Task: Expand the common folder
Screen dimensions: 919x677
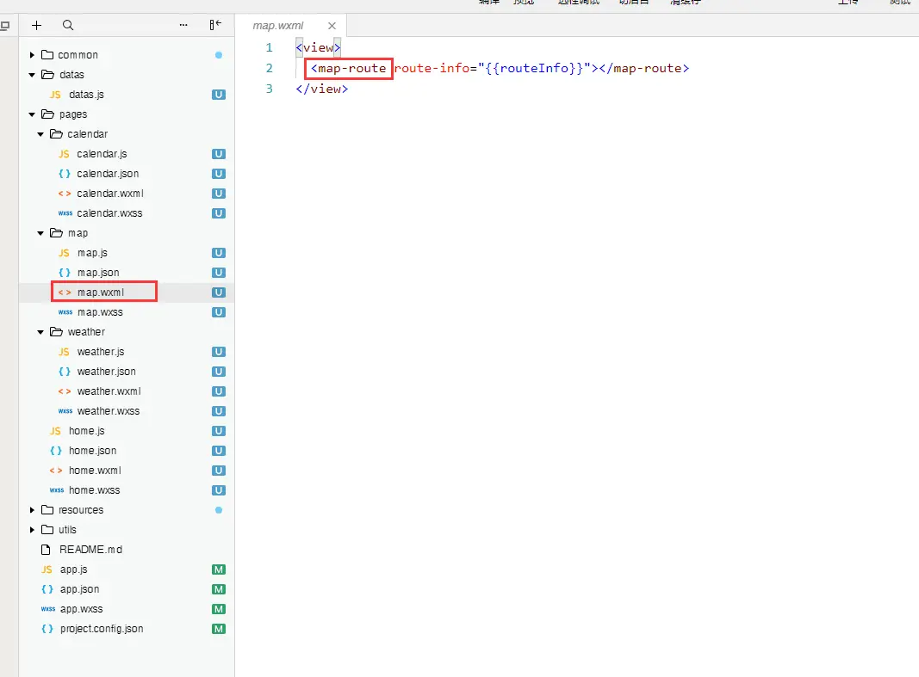Action: click(32, 55)
